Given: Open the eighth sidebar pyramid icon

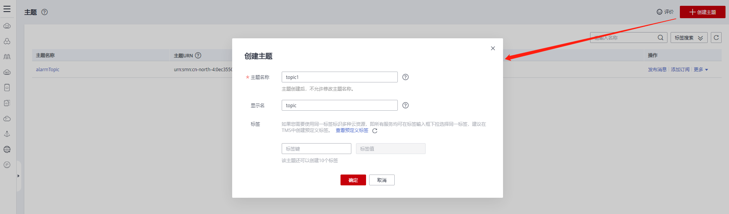Looking at the screenshot, I should pos(7,134).
